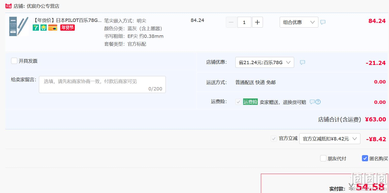Open the 组合优惠 dropdown

point(299,22)
